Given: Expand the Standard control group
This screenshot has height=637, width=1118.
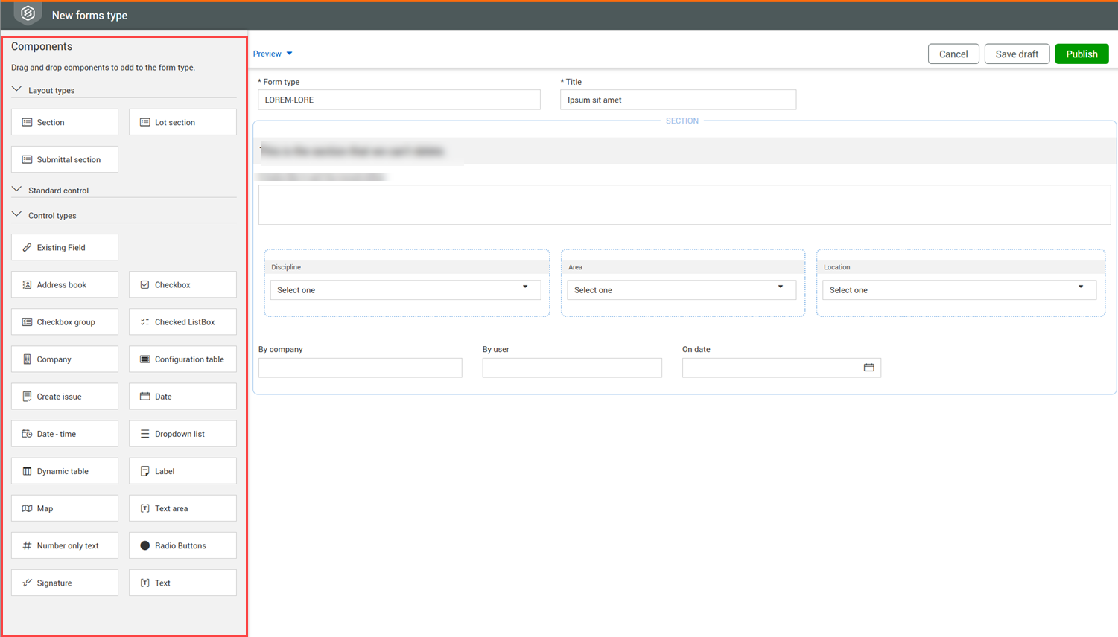Looking at the screenshot, I should click(17, 190).
